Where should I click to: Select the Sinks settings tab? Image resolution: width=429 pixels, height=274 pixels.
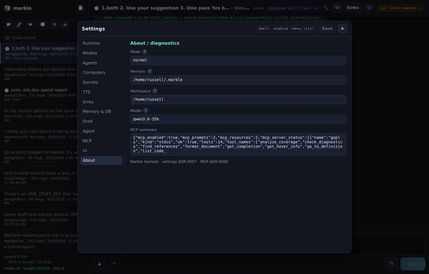101,102
